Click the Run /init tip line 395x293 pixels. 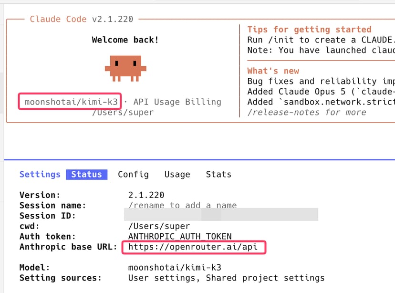point(321,40)
